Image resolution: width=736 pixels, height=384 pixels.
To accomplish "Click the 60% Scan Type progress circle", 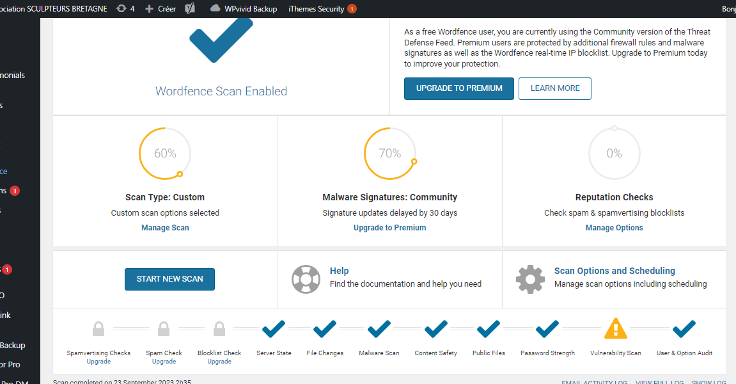I will pyautogui.click(x=165, y=154).
